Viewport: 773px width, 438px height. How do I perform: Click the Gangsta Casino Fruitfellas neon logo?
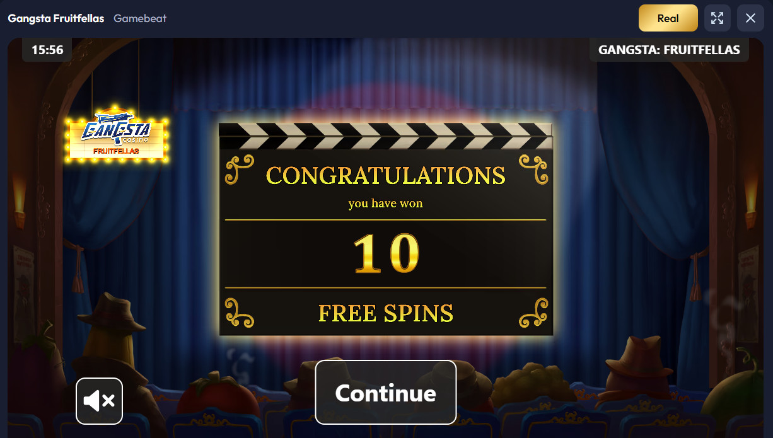point(117,134)
